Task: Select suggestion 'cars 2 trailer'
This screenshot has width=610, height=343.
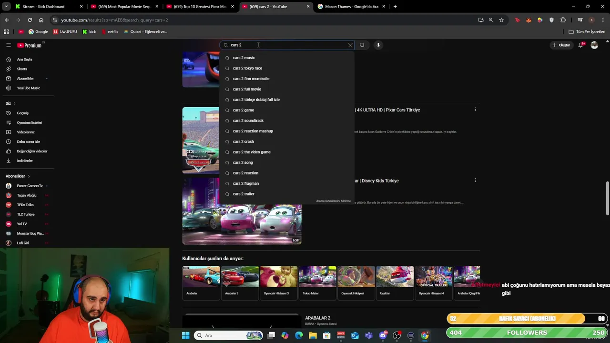Action: [x=286, y=194]
